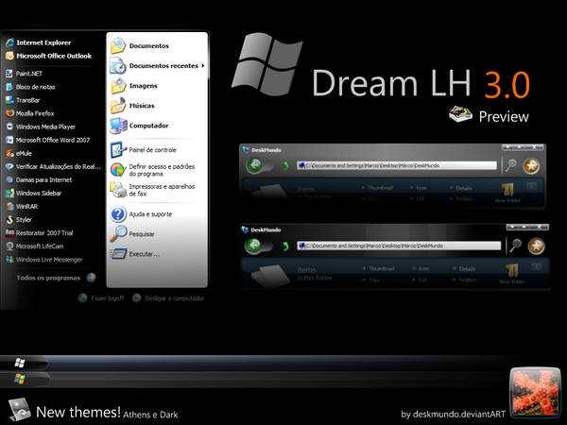Viewport: 567px width, 425px height.
Task: Expand Documentos recentes submenu arrow
Action: coord(203,66)
